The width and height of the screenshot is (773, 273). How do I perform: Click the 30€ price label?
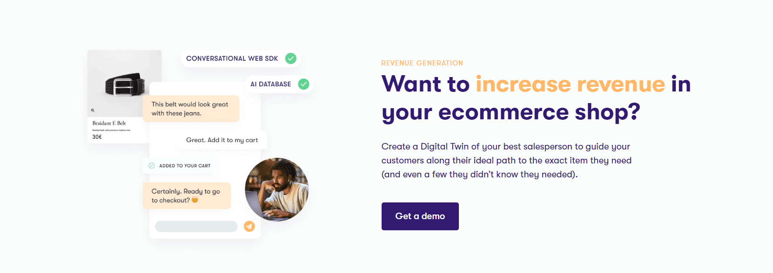[98, 136]
